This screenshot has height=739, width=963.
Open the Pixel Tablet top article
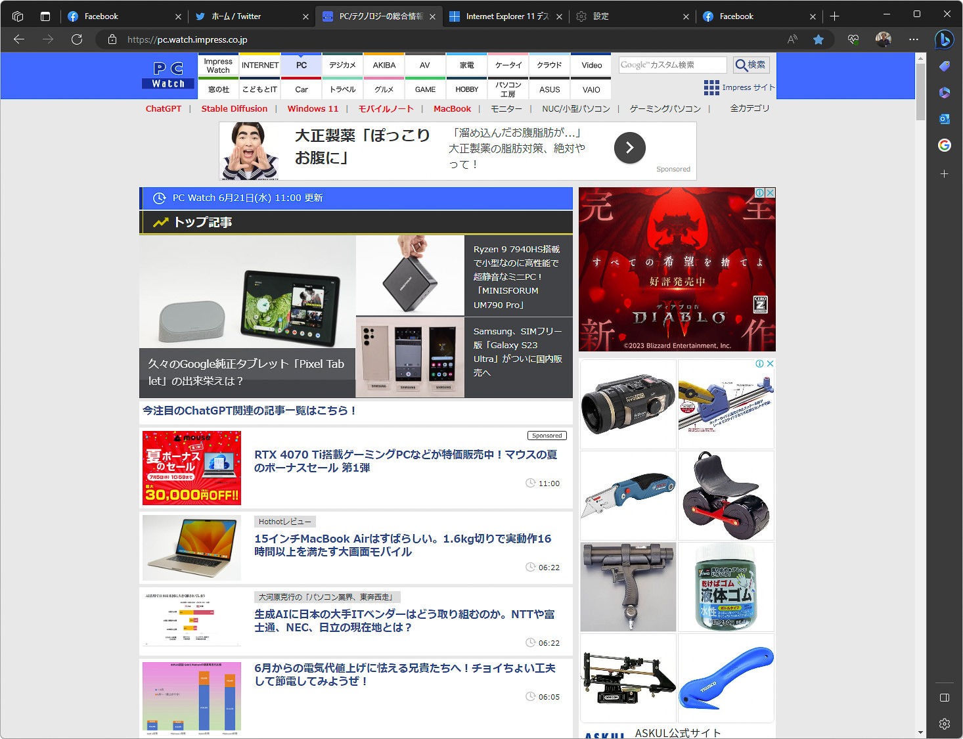[x=247, y=317]
